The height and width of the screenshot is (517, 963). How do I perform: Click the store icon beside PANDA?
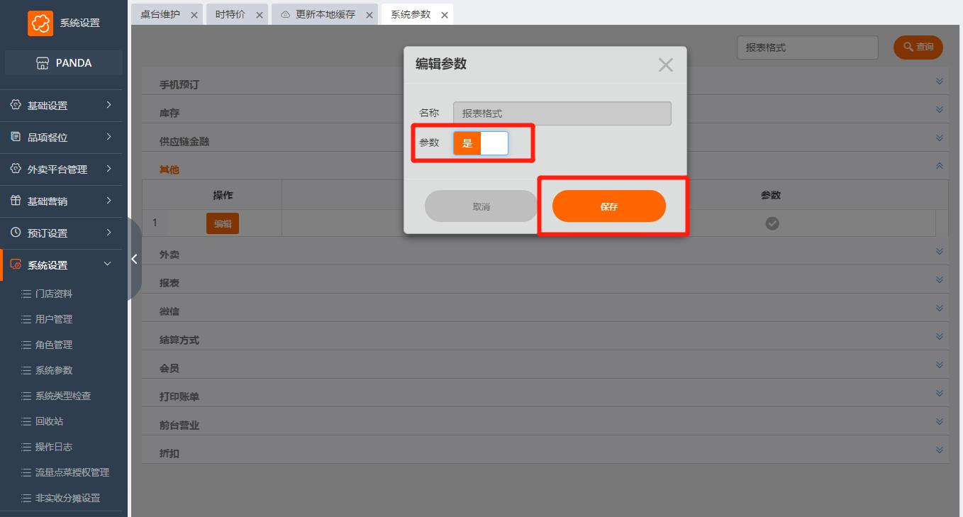(43, 63)
